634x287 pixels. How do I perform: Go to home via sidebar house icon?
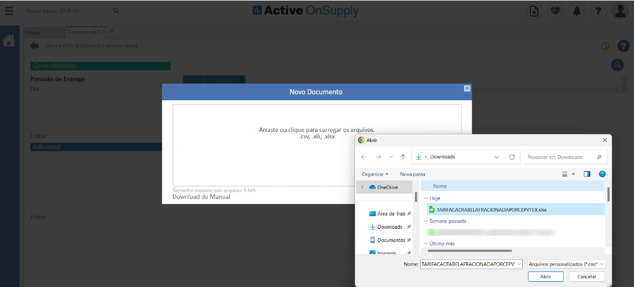pyautogui.click(x=9, y=40)
